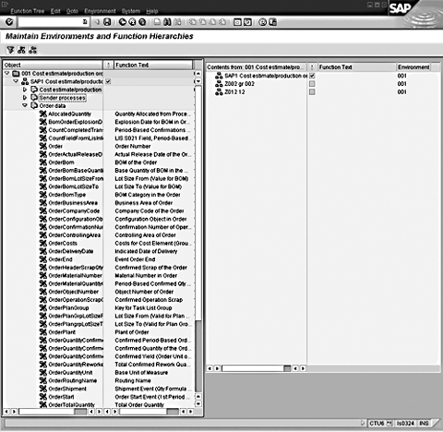Click the small arrow left of the command field

(97, 22)
